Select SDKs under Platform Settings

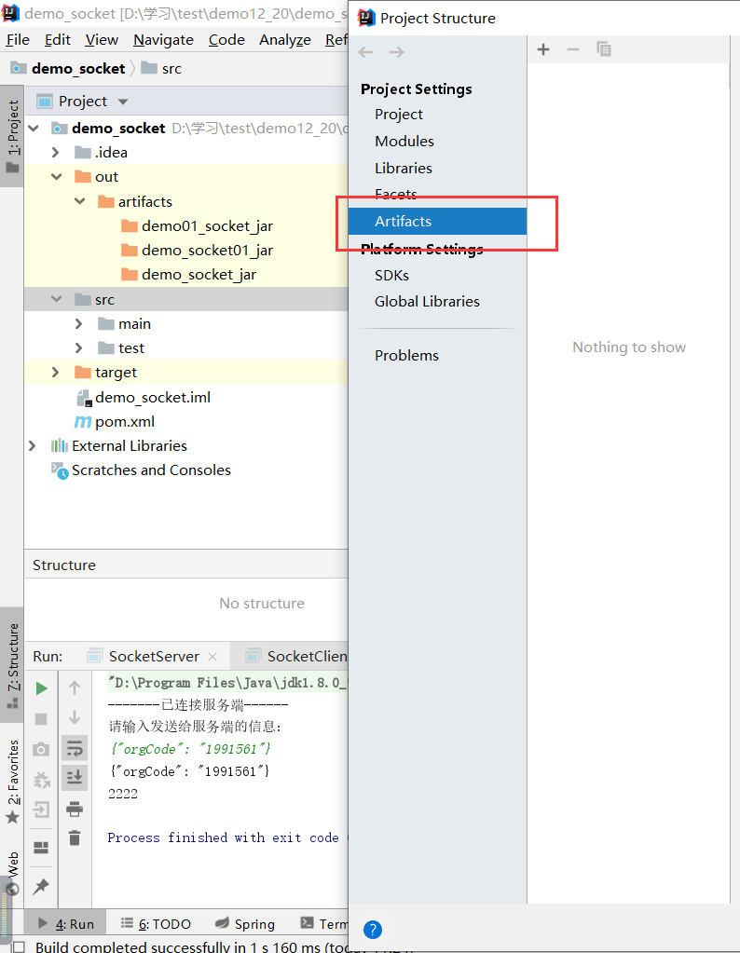391,276
